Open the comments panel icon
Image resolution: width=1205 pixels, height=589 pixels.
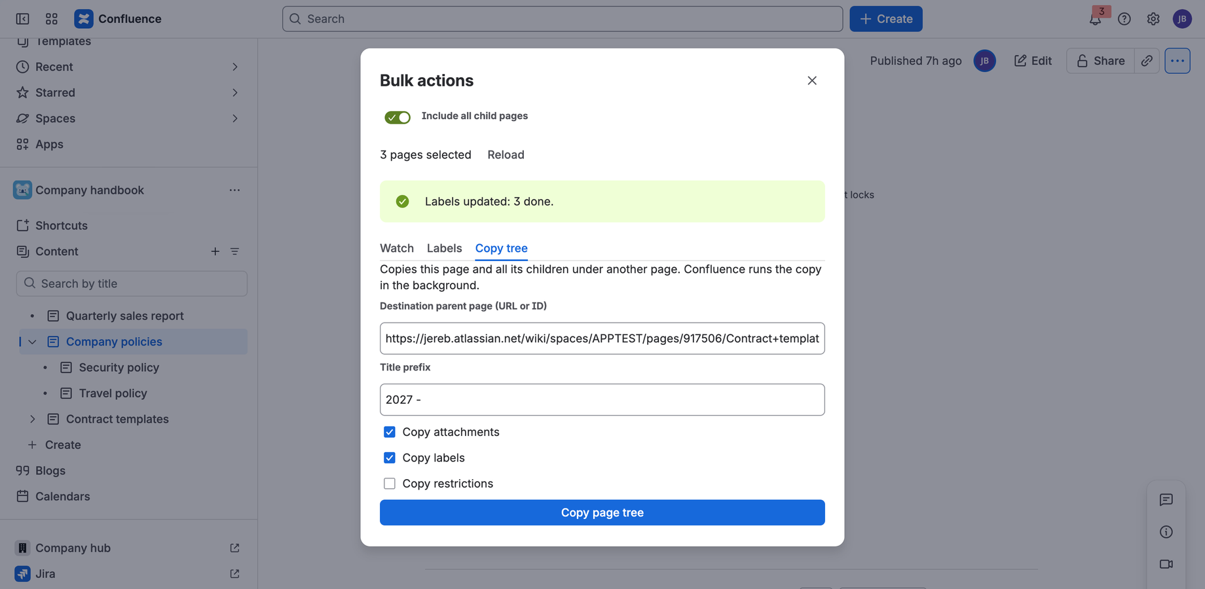click(x=1166, y=500)
